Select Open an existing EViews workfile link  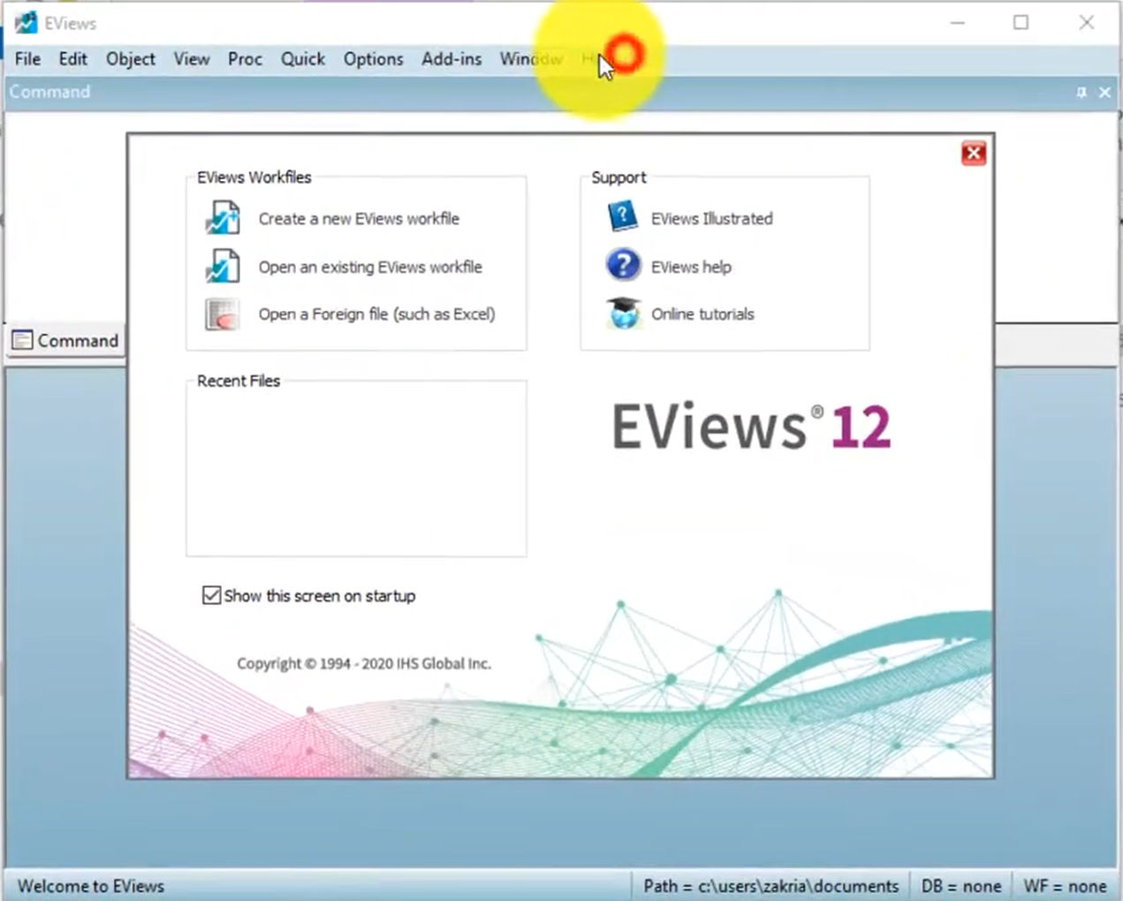(x=370, y=267)
